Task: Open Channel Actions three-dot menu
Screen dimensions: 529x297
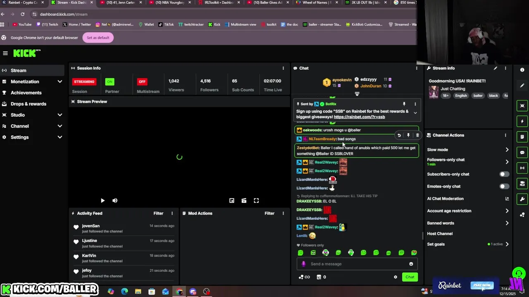Action: [x=505, y=135]
